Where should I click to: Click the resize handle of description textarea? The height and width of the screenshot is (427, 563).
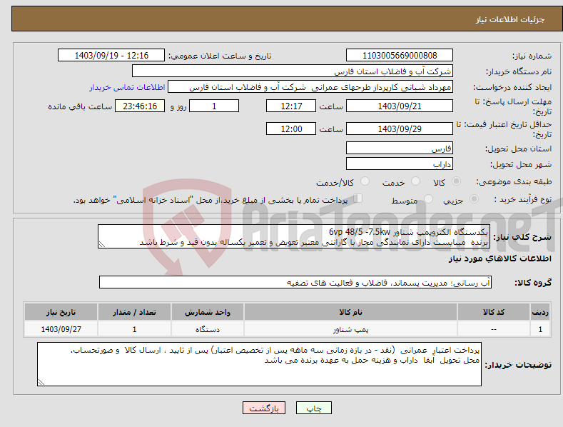102,244
